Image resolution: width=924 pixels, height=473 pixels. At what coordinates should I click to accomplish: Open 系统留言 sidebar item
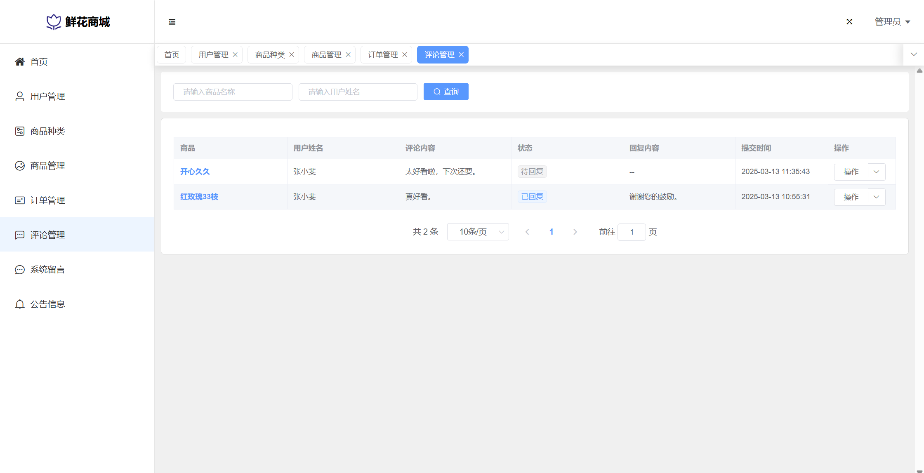(x=47, y=270)
